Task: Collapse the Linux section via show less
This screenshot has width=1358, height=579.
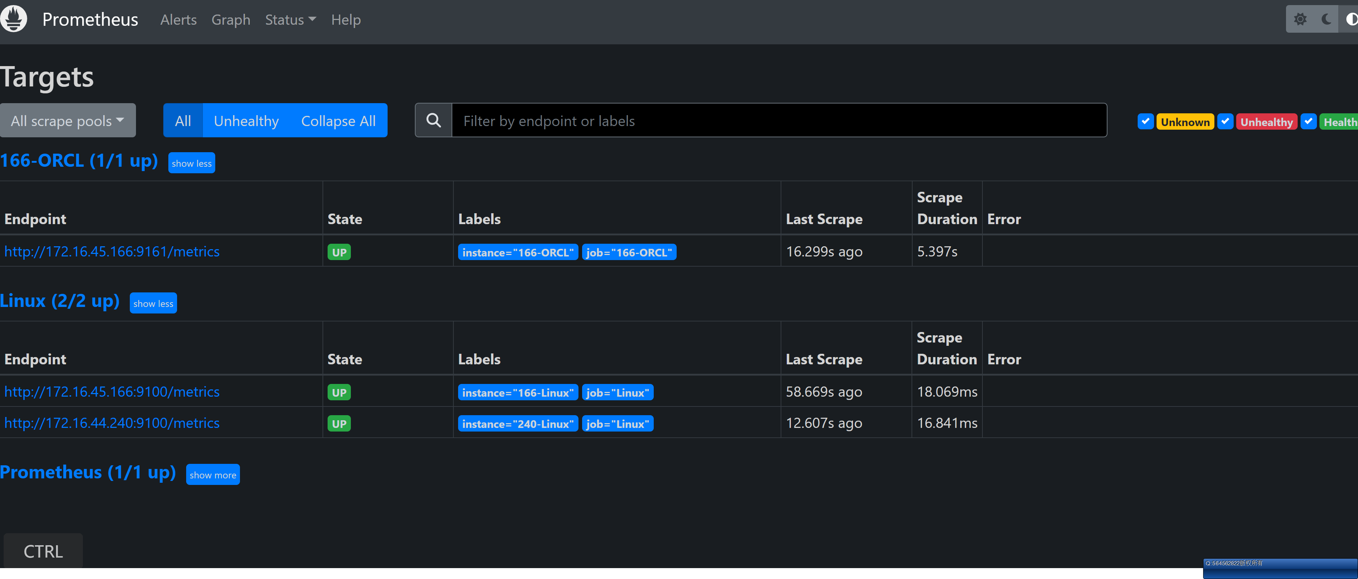Action: click(x=153, y=303)
